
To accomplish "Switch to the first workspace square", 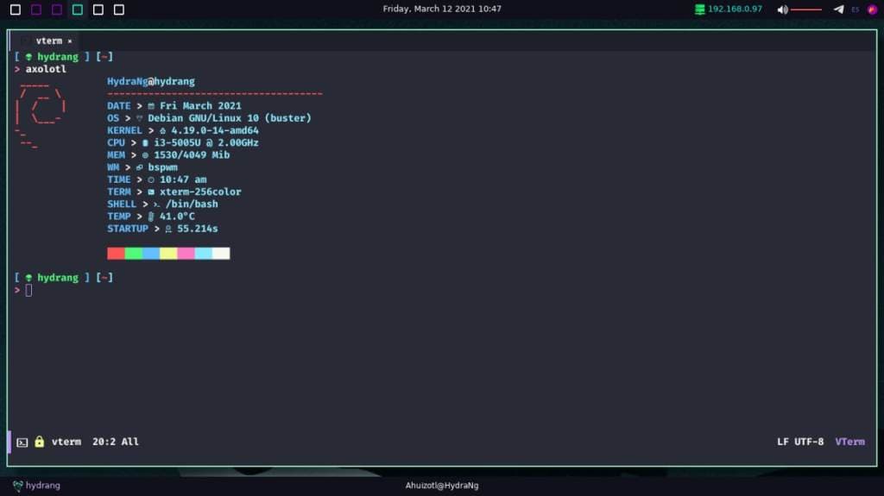I will click(16, 9).
